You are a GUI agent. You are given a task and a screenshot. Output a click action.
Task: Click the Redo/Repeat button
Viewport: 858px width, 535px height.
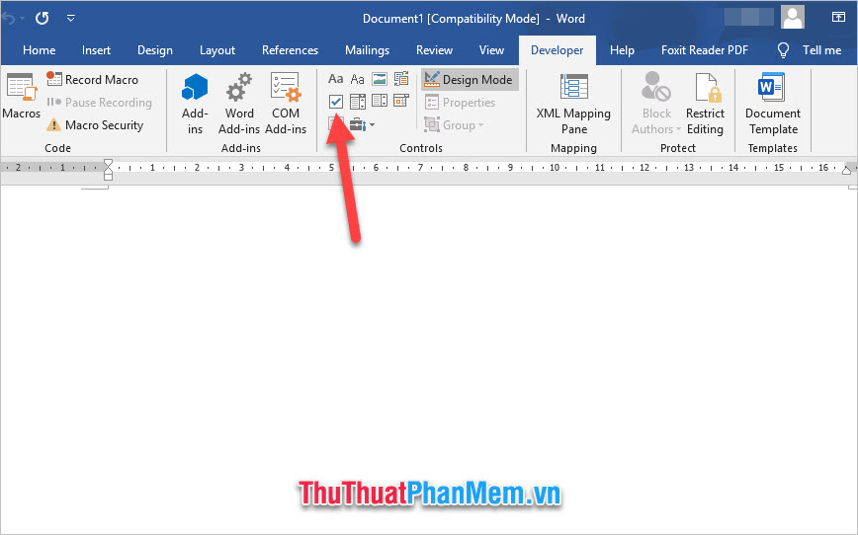[43, 18]
